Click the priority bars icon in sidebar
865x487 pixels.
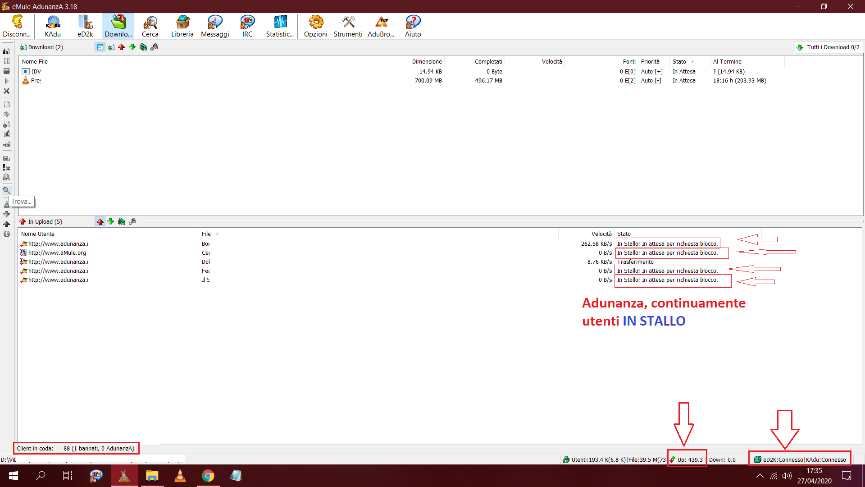tap(6, 51)
